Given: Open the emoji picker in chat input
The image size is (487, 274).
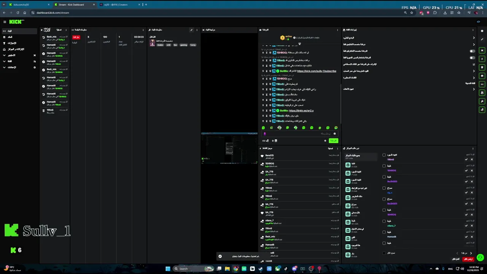Looking at the screenshot, I should [335, 134].
